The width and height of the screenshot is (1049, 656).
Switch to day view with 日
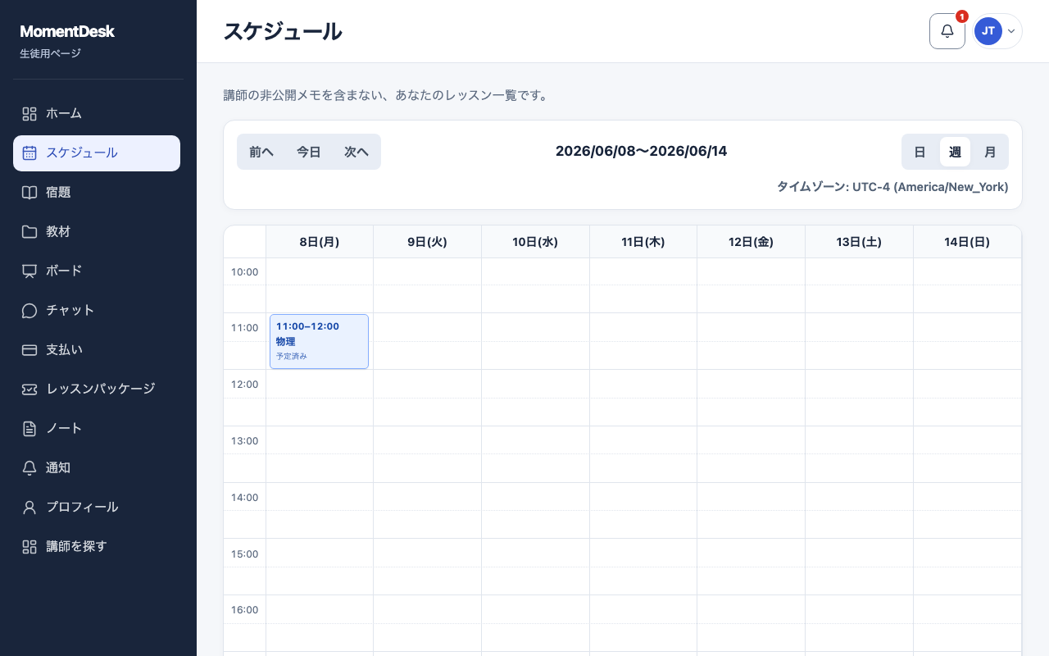(920, 152)
